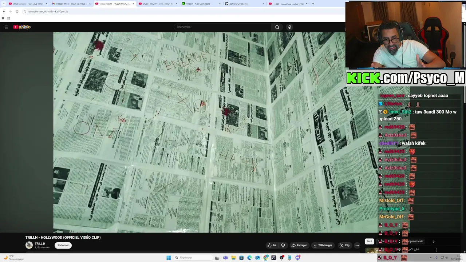The height and width of the screenshot is (262, 466).
Task: Go back with browser back arrow
Action: point(4,11)
